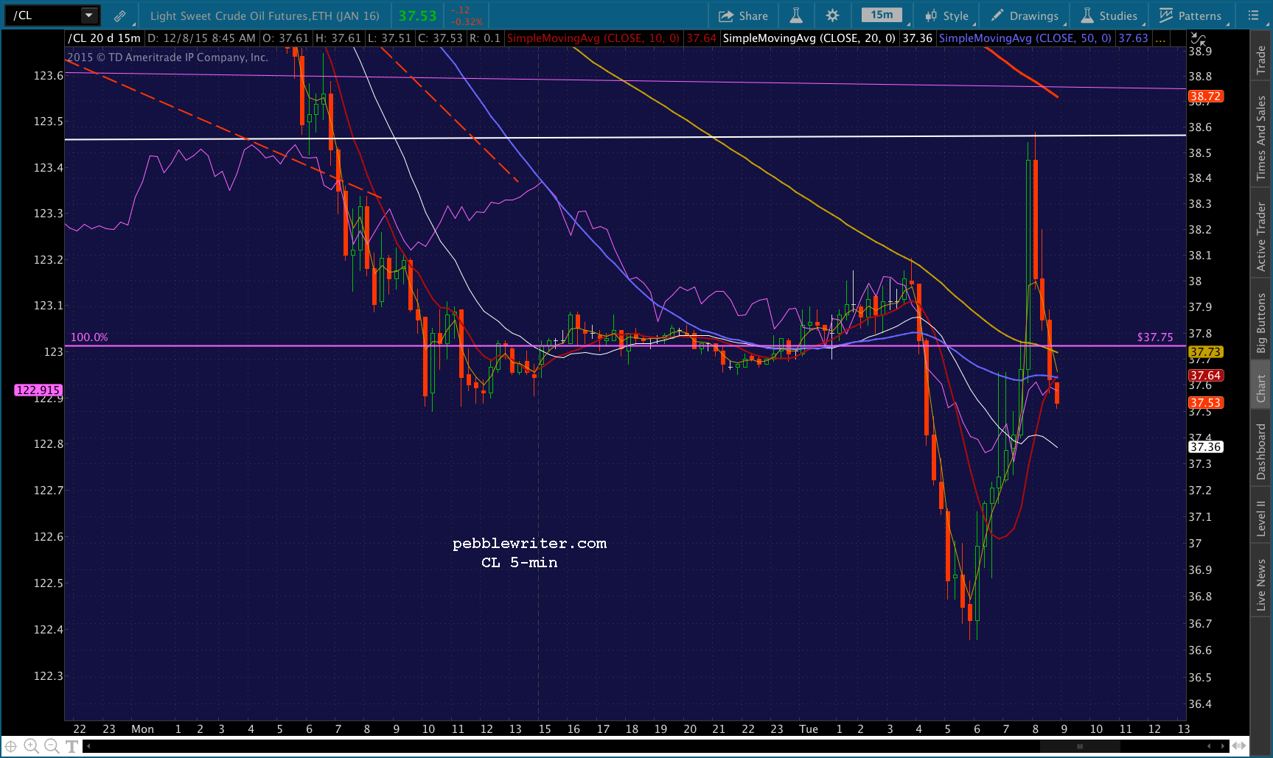The image size is (1273, 758).
Task: Click the 122.915 magenta left-axis bubble
Action: pyautogui.click(x=38, y=390)
